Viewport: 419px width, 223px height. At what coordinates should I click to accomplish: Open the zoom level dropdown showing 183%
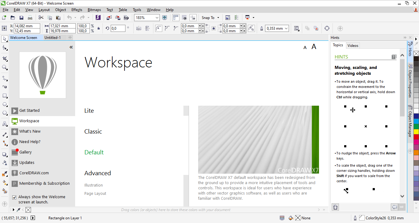point(157,17)
